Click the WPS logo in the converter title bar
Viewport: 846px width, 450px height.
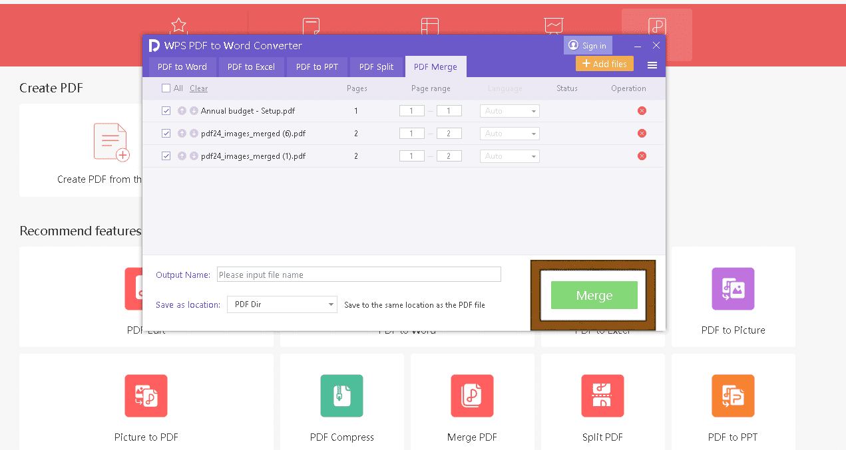click(154, 45)
